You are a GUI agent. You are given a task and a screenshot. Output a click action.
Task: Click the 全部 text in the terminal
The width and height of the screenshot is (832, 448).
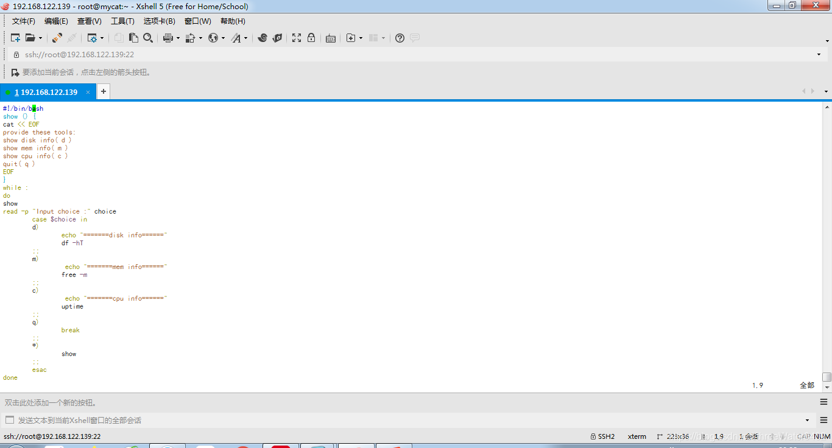click(x=807, y=385)
